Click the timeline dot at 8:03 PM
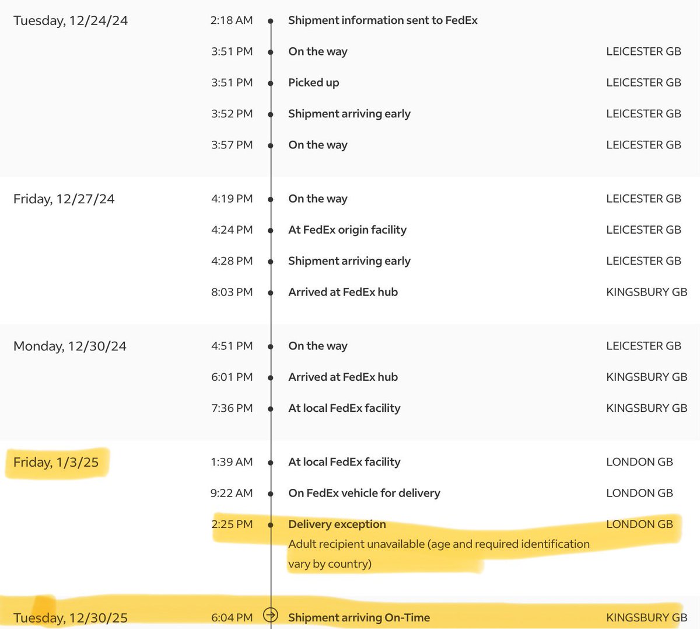 click(271, 293)
